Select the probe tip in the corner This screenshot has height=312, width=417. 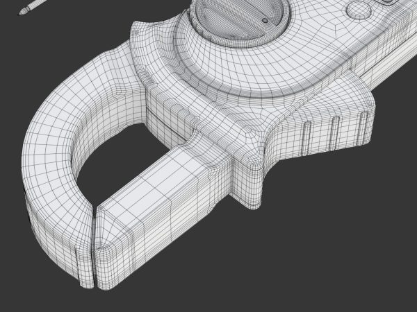coord(23,12)
